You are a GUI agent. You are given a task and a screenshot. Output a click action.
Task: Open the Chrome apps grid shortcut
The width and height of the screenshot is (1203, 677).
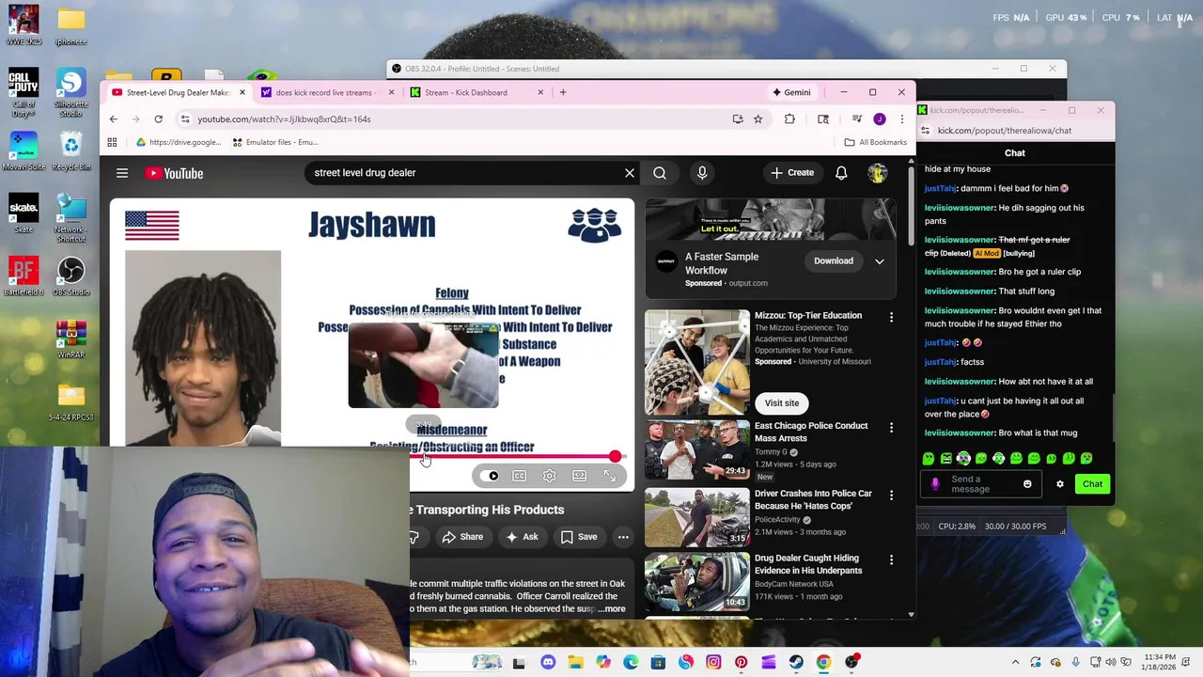pos(112,142)
